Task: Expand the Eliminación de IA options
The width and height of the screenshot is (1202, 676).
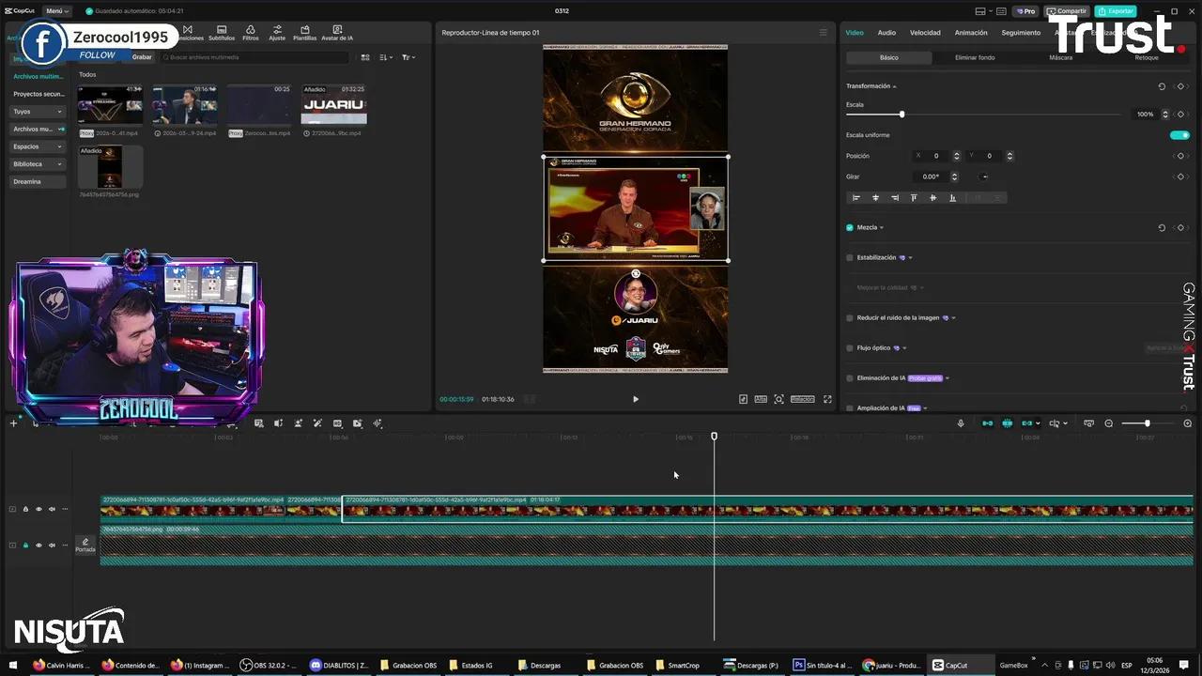Action: 948,378
